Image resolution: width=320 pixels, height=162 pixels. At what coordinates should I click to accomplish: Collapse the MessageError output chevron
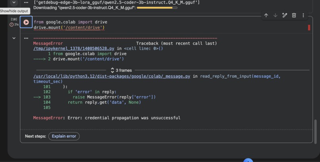[14, 38]
